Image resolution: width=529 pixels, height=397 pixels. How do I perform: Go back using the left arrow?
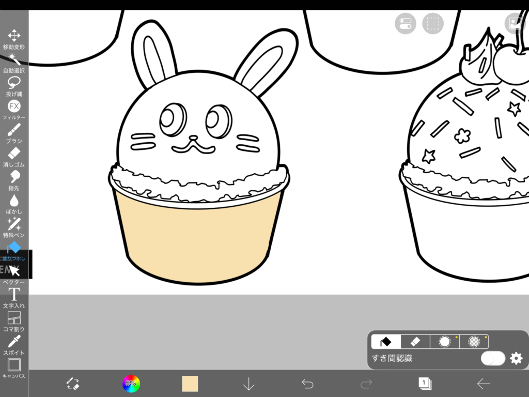pyautogui.click(x=484, y=384)
